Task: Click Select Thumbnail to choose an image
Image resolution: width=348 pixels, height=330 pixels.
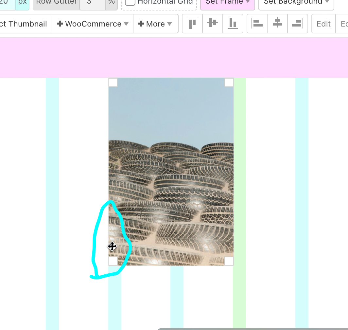Action: [x=24, y=24]
